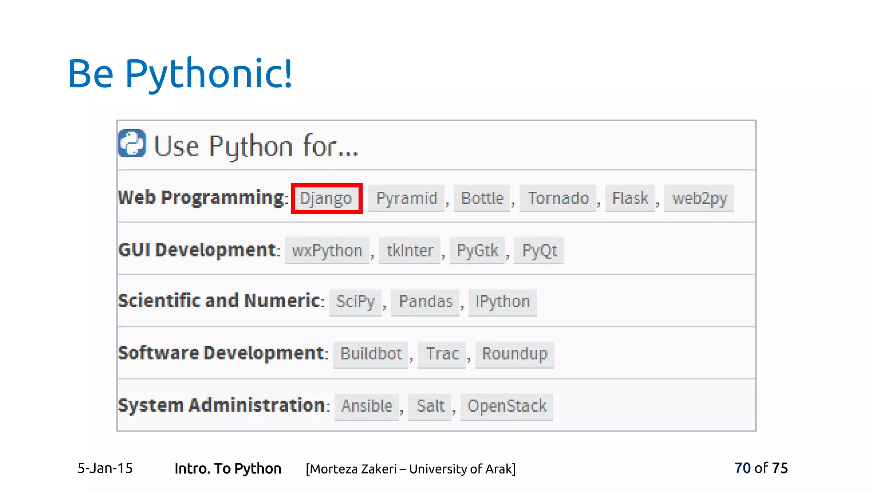
Task: Open the Roundup link
Action: click(515, 355)
